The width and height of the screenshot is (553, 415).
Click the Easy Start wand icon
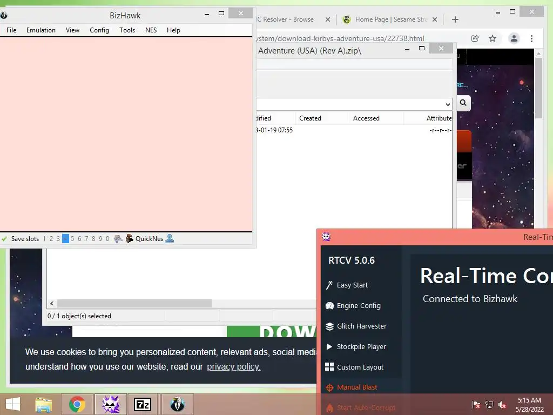click(329, 285)
